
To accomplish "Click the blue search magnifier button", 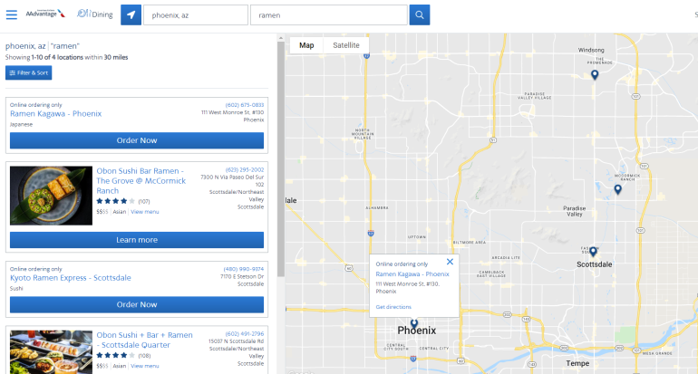I will [x=419, y=15].
